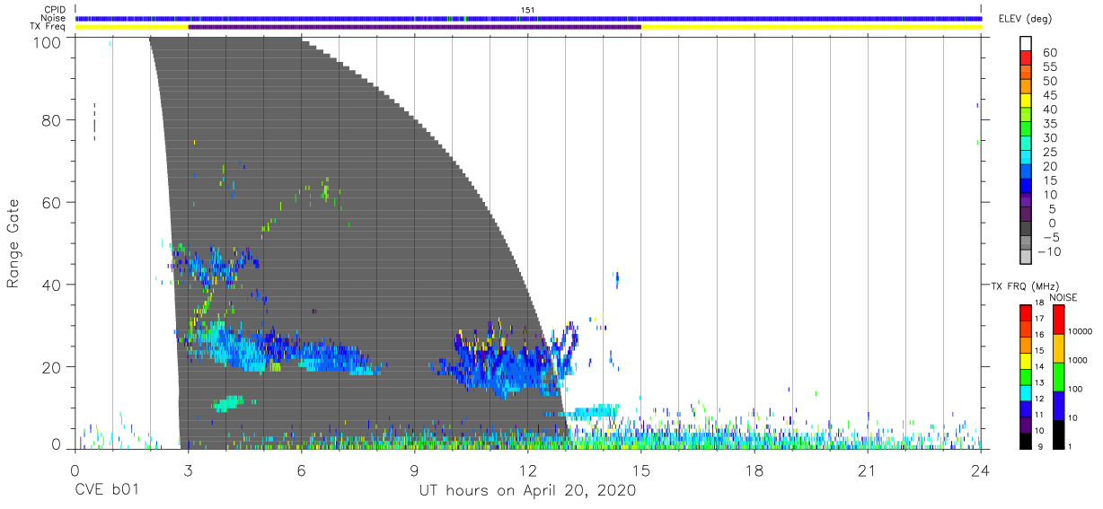Click the 6 tick on the UT hours axis
The width and height of the screenshot is (1103, 509).
pyautogui.click(x=302, y=470)
